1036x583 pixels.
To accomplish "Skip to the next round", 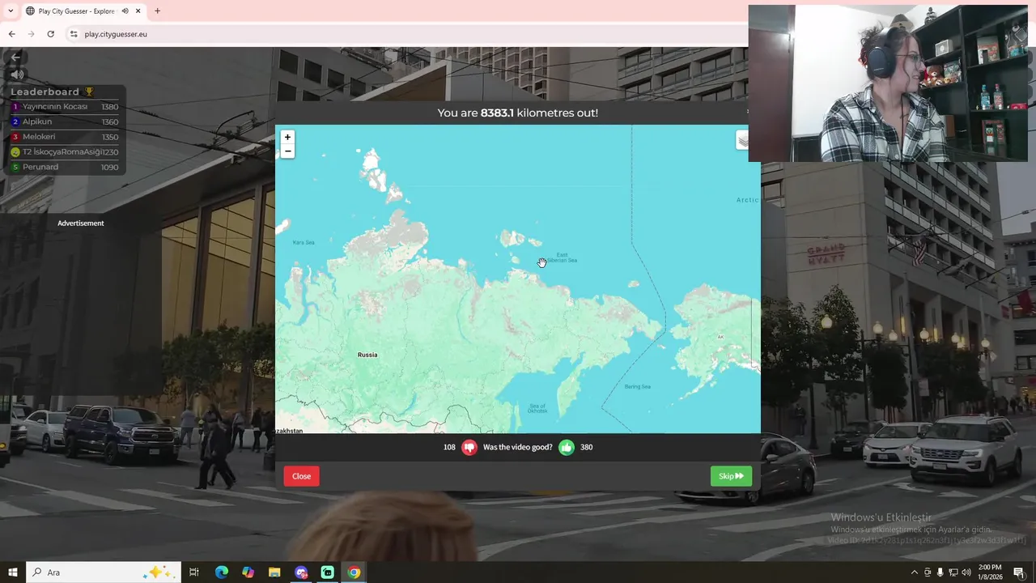I will pyautogui.click(x=731, y=476).
